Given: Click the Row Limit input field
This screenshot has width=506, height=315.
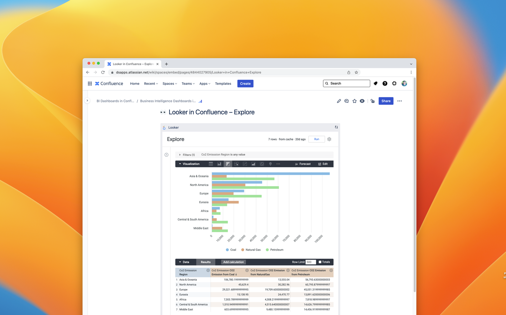Looking at the screenshot, I should point(311,262).
